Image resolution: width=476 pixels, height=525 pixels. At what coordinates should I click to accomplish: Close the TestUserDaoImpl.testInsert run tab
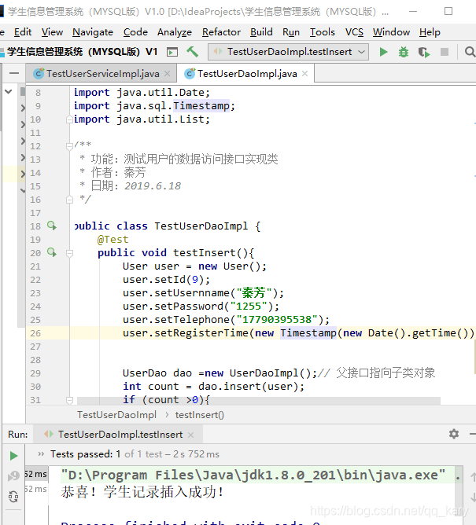click(x=190, y=435)
